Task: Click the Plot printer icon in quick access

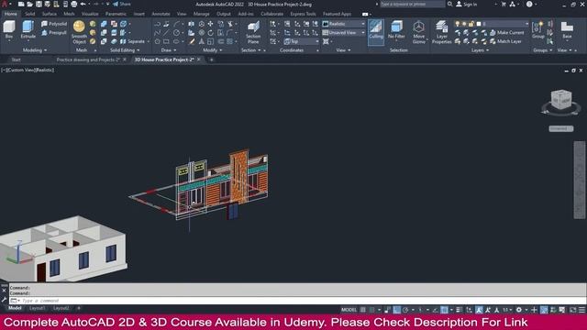Action: point(73,4)
